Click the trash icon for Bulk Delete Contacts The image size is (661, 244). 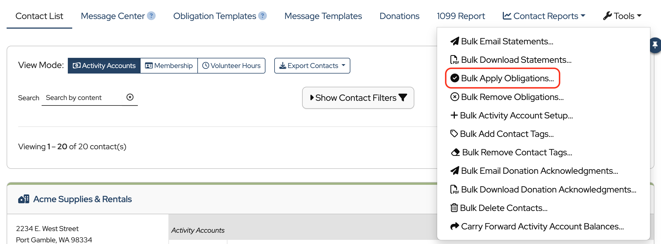tap(454, 208)
